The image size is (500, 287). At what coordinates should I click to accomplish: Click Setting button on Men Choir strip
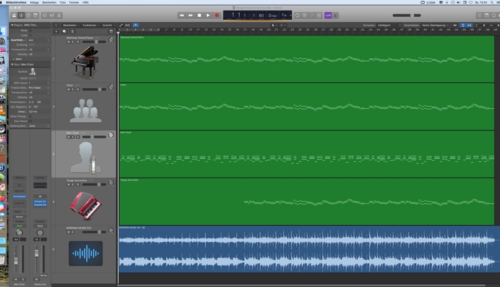pos(19,178)
